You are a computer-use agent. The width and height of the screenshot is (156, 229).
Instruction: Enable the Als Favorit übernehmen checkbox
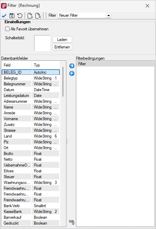tap(7, 29)
